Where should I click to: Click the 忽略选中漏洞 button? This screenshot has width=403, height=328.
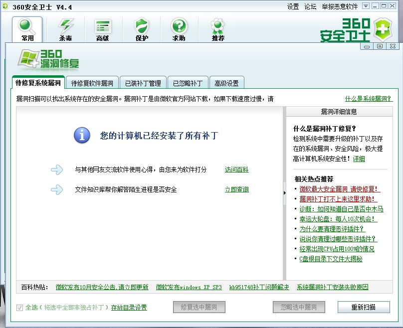(299, 307)
